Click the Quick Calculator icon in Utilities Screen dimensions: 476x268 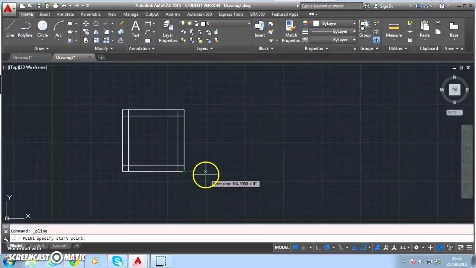tap(410, 40)
